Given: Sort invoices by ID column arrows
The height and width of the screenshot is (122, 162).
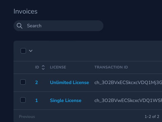Looking at the screenshot, I should click(43, 67).
